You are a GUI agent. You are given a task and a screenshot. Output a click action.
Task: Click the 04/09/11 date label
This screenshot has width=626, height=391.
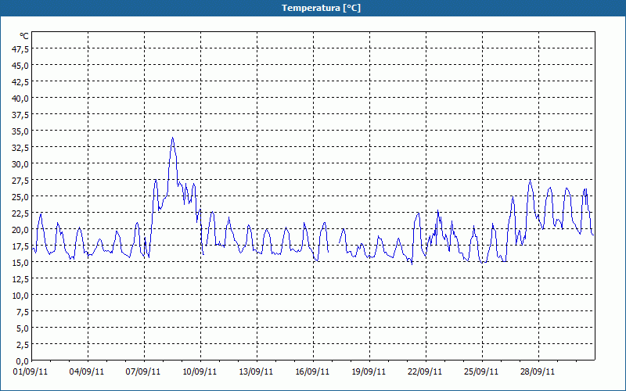pos(87,372)
